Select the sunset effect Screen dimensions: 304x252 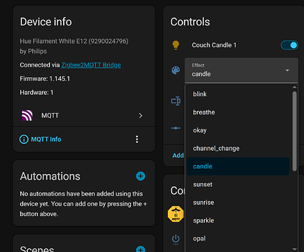pyautogui.click(x=238, y=184)
